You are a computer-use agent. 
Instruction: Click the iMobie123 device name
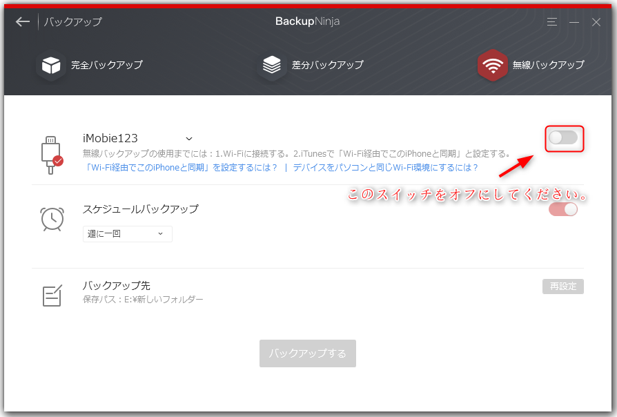coord(110,138)
